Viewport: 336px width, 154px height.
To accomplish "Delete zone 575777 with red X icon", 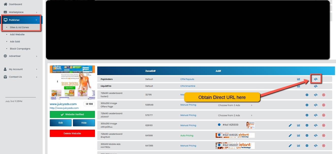I will pos(324,115).
